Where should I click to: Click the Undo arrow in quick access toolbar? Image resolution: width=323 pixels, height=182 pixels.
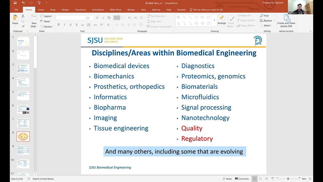[23, 3]
